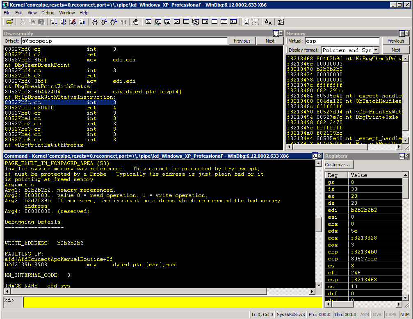413x319 pixels.
Task: Open the Debug menu
Action: coord(48,13)
